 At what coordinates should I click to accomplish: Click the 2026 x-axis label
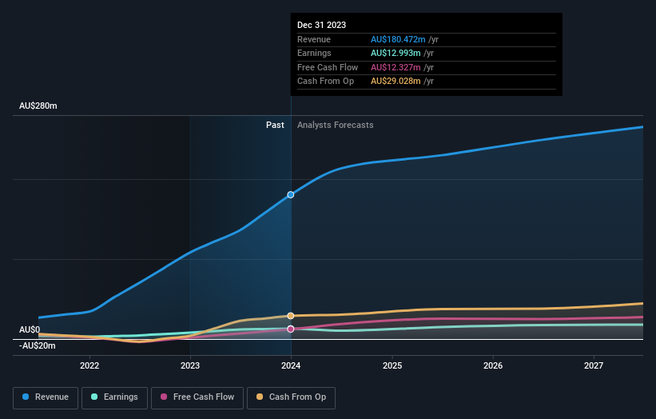tap(493, 365)
